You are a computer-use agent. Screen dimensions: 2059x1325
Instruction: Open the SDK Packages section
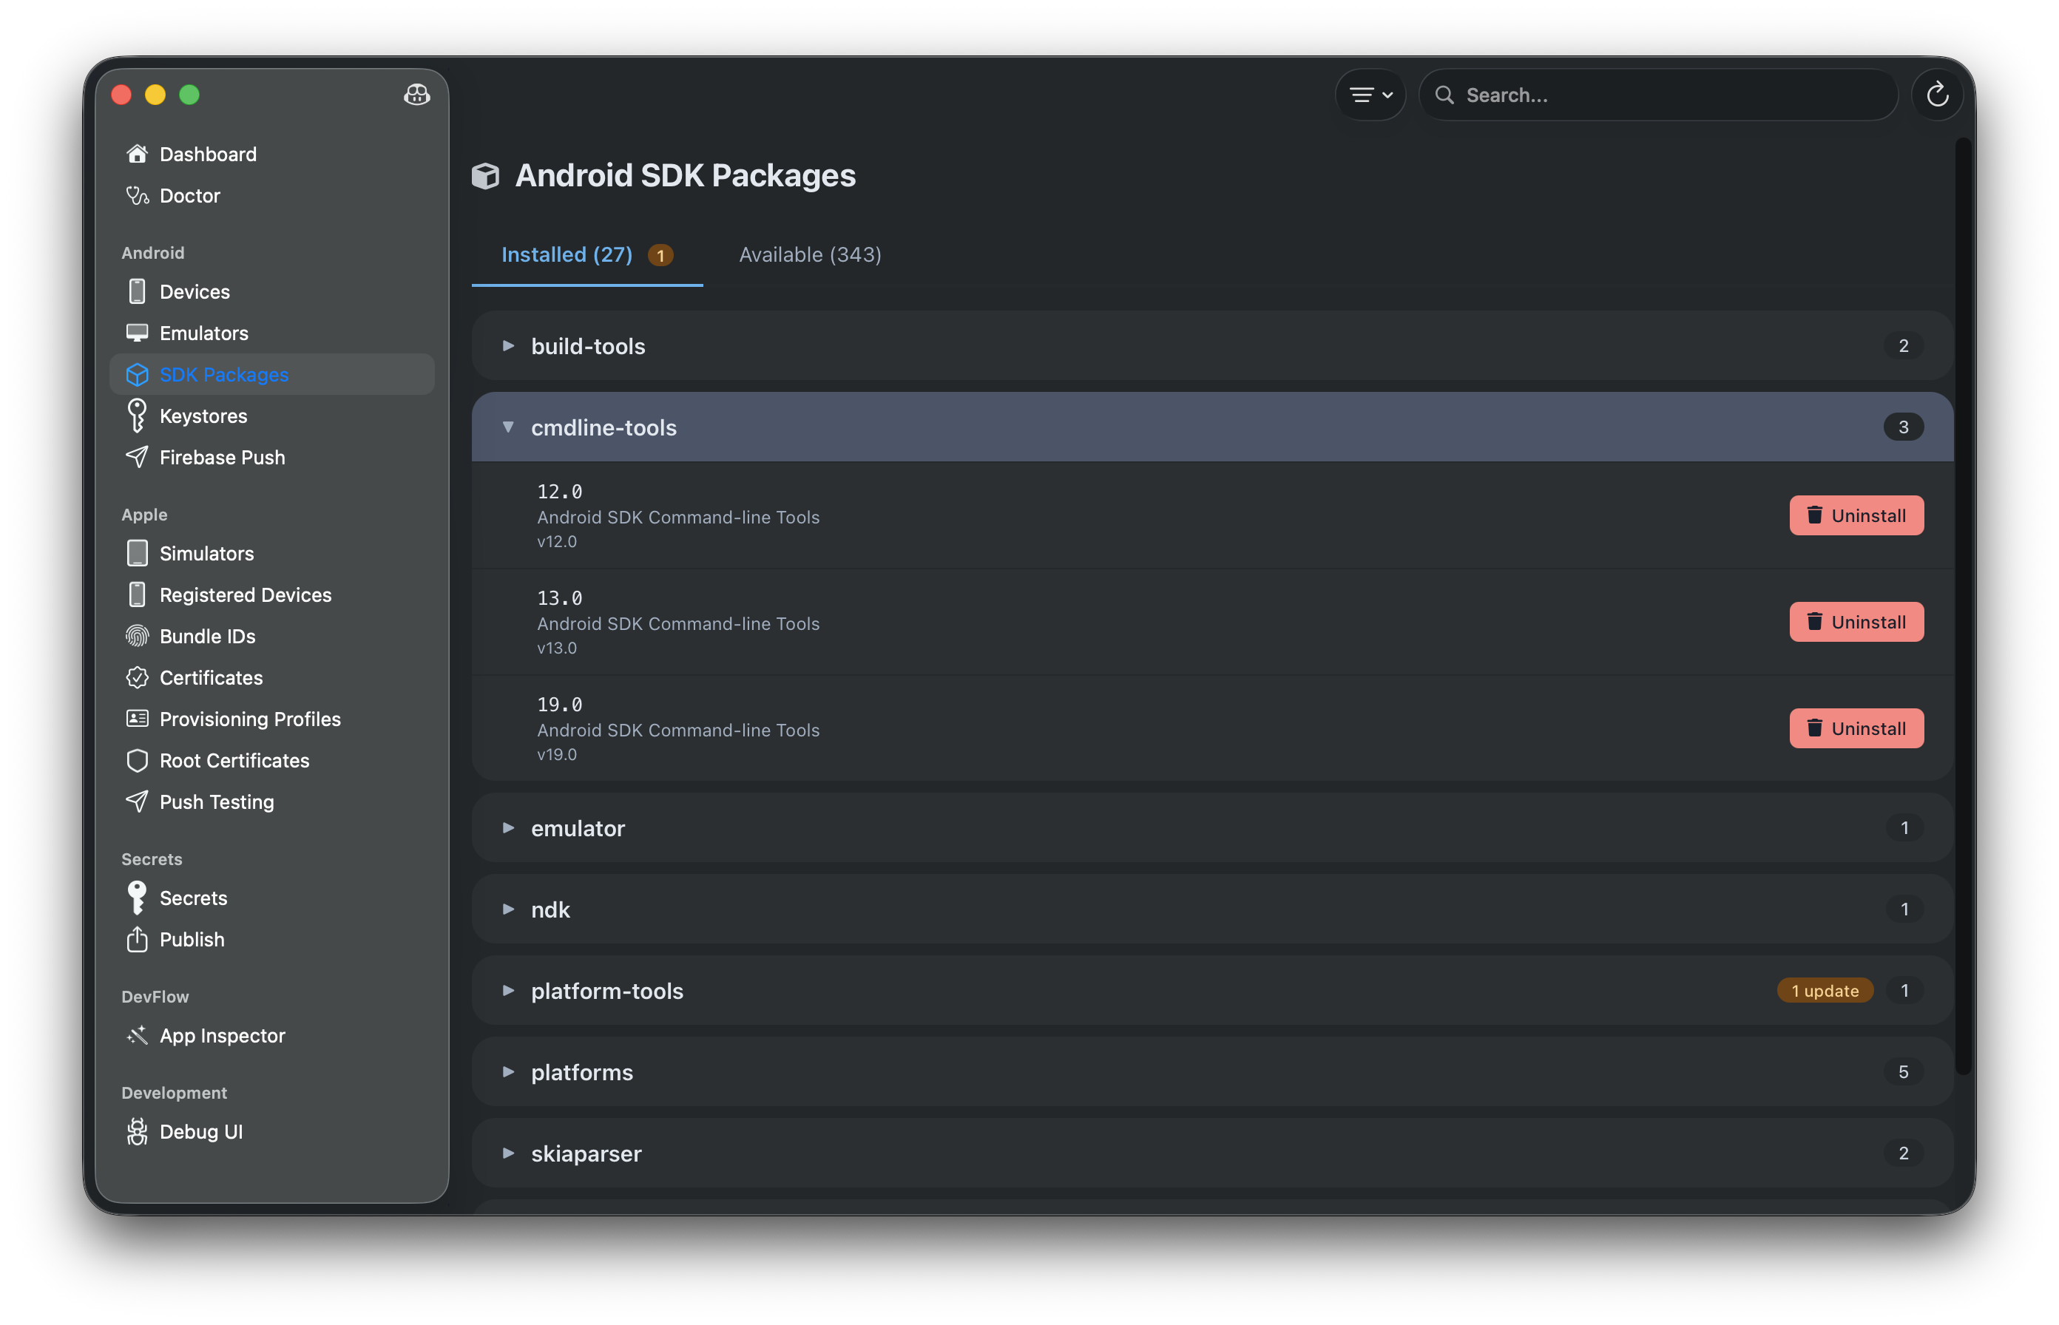[223, 374]
